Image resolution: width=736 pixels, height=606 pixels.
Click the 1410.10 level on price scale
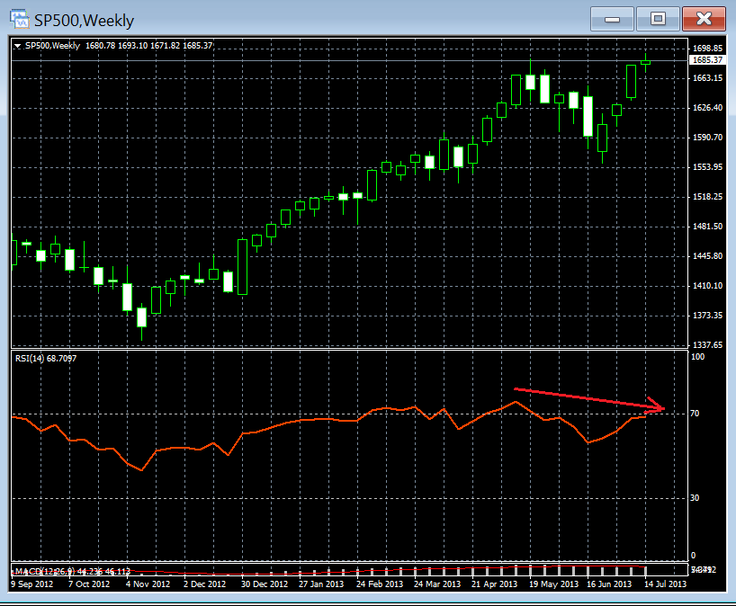(x=705, y=286)
